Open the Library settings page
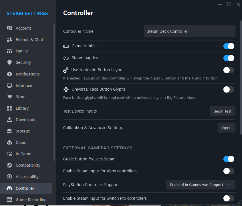The image size is (242, 206). [x=22, y=108]
